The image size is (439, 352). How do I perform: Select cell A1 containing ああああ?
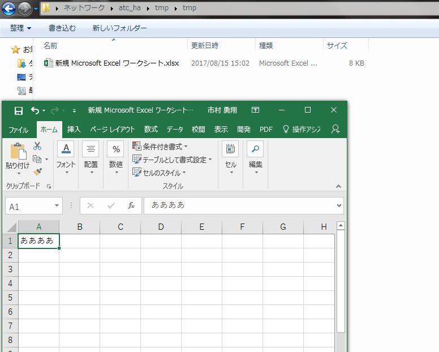(x=38, y=241)
